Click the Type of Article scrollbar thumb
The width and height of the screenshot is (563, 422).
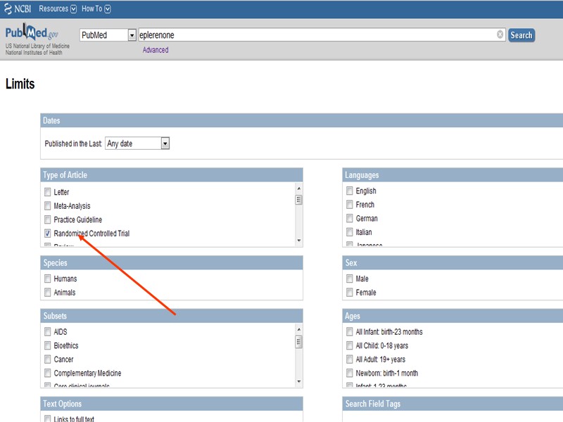[298, 200]
